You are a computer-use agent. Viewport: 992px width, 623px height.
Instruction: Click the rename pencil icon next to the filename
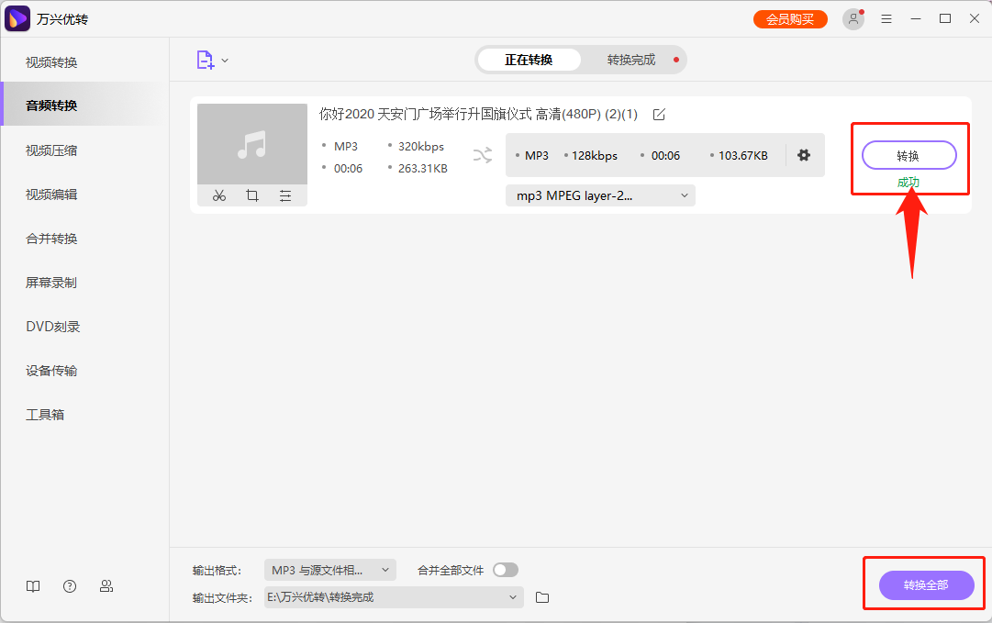click(659, 114)
